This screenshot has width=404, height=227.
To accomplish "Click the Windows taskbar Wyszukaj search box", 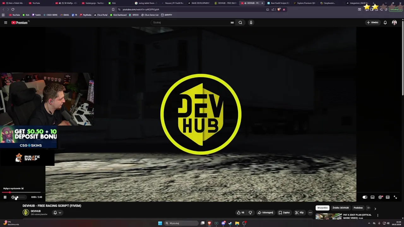I will pyautogui.click(x=181, y=223).
